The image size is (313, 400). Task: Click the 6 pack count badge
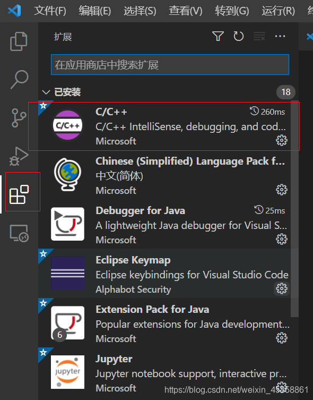[59, 335]
